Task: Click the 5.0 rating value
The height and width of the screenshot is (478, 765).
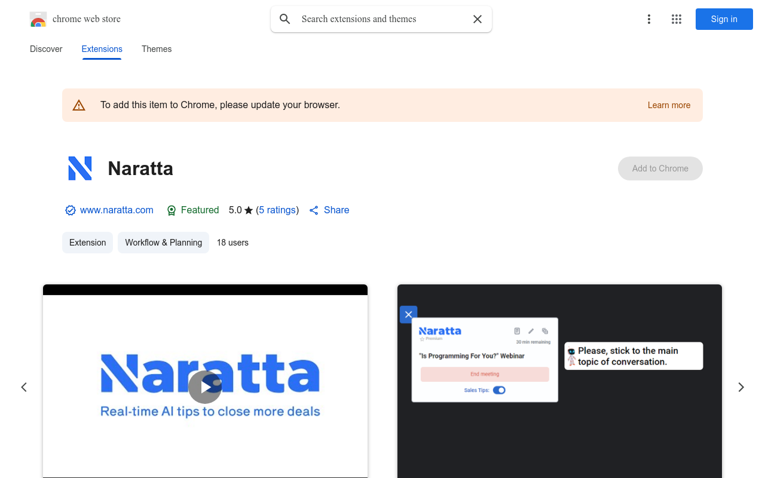Action: (x=235, y=210)
